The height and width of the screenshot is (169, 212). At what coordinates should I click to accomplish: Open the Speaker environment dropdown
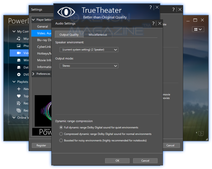tap(89, 50)
